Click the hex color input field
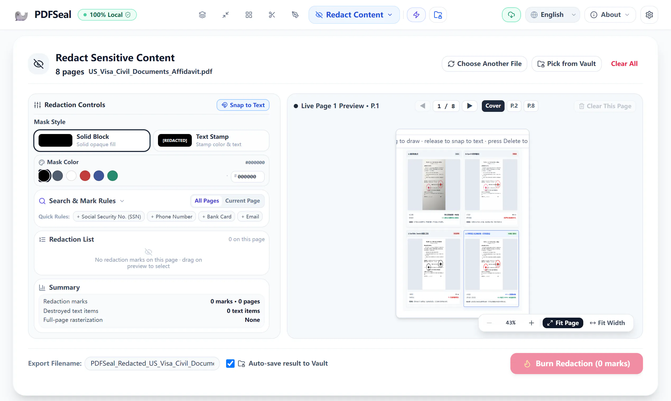This screenshot has width=671, height=401. coord(248,177)
